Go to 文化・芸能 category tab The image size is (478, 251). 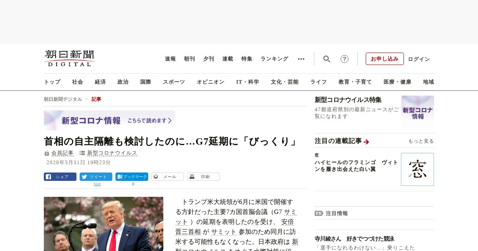coord(285,82)
